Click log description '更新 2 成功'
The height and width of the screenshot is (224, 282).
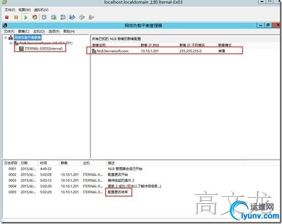(x=116, y=186)
